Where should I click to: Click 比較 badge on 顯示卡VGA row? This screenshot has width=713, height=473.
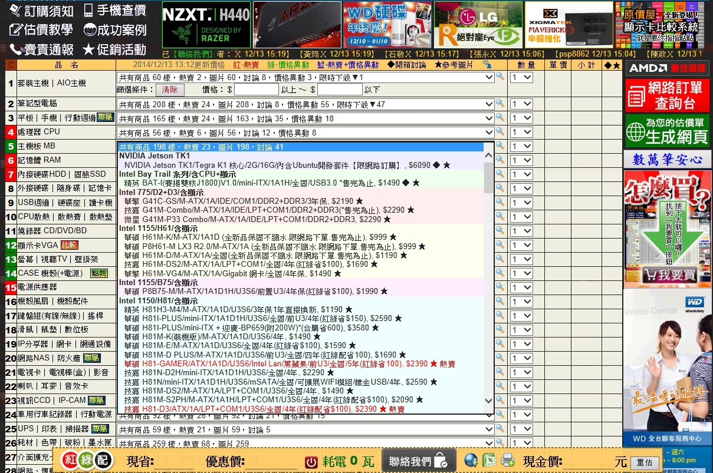[x=70, y=245]
